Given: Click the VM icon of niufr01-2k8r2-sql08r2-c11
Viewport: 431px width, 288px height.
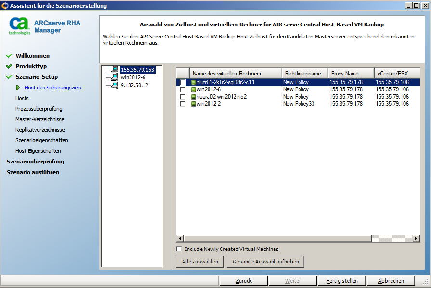Looking at the screenshot, I should pos(194,82).
